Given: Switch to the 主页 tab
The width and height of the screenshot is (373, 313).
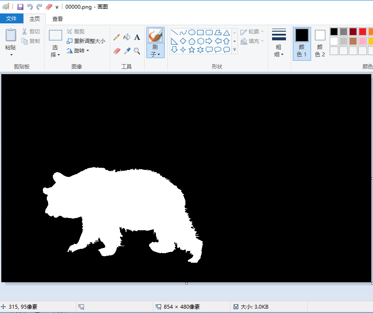Looking at the screenshot, I should click(x=35, y=19).
